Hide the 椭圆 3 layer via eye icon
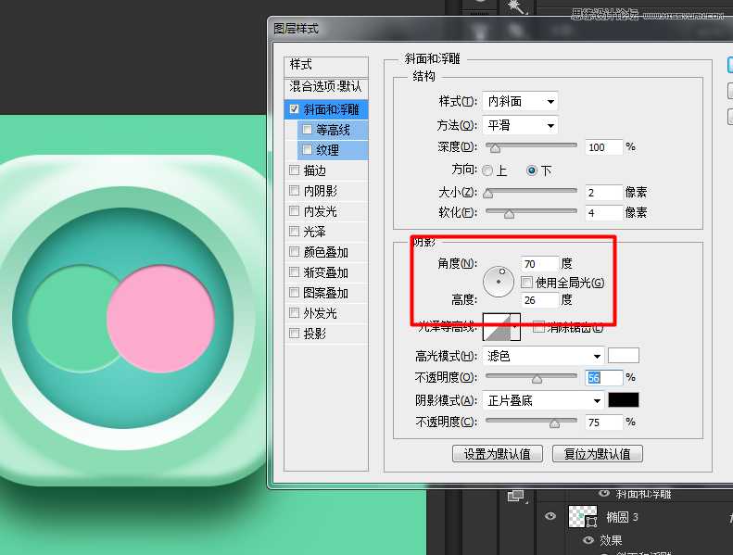The height and width of the screenshot is (555, 733). (x=550, y=517)
